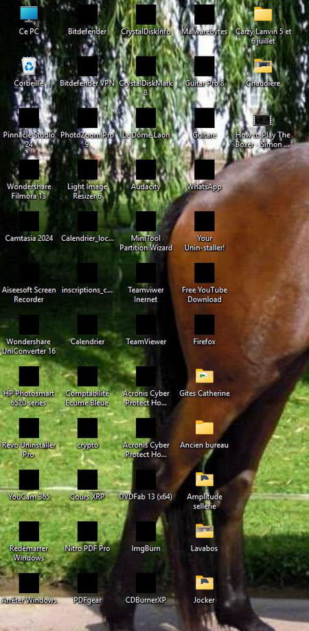Open the Carzy Lanvin 5 et 6 juillet folder
The height and width of the screenshot is (631, 309).
pos(263,14)
